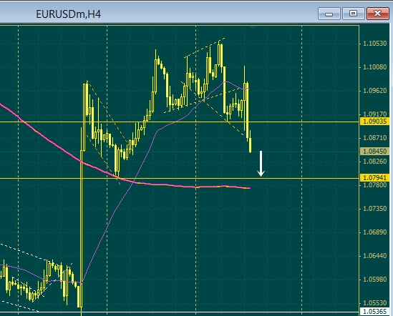This screenshot has height=316, width=393.
Task: Select the dashed channel line at top peak
Action: (x=204, y=48)
